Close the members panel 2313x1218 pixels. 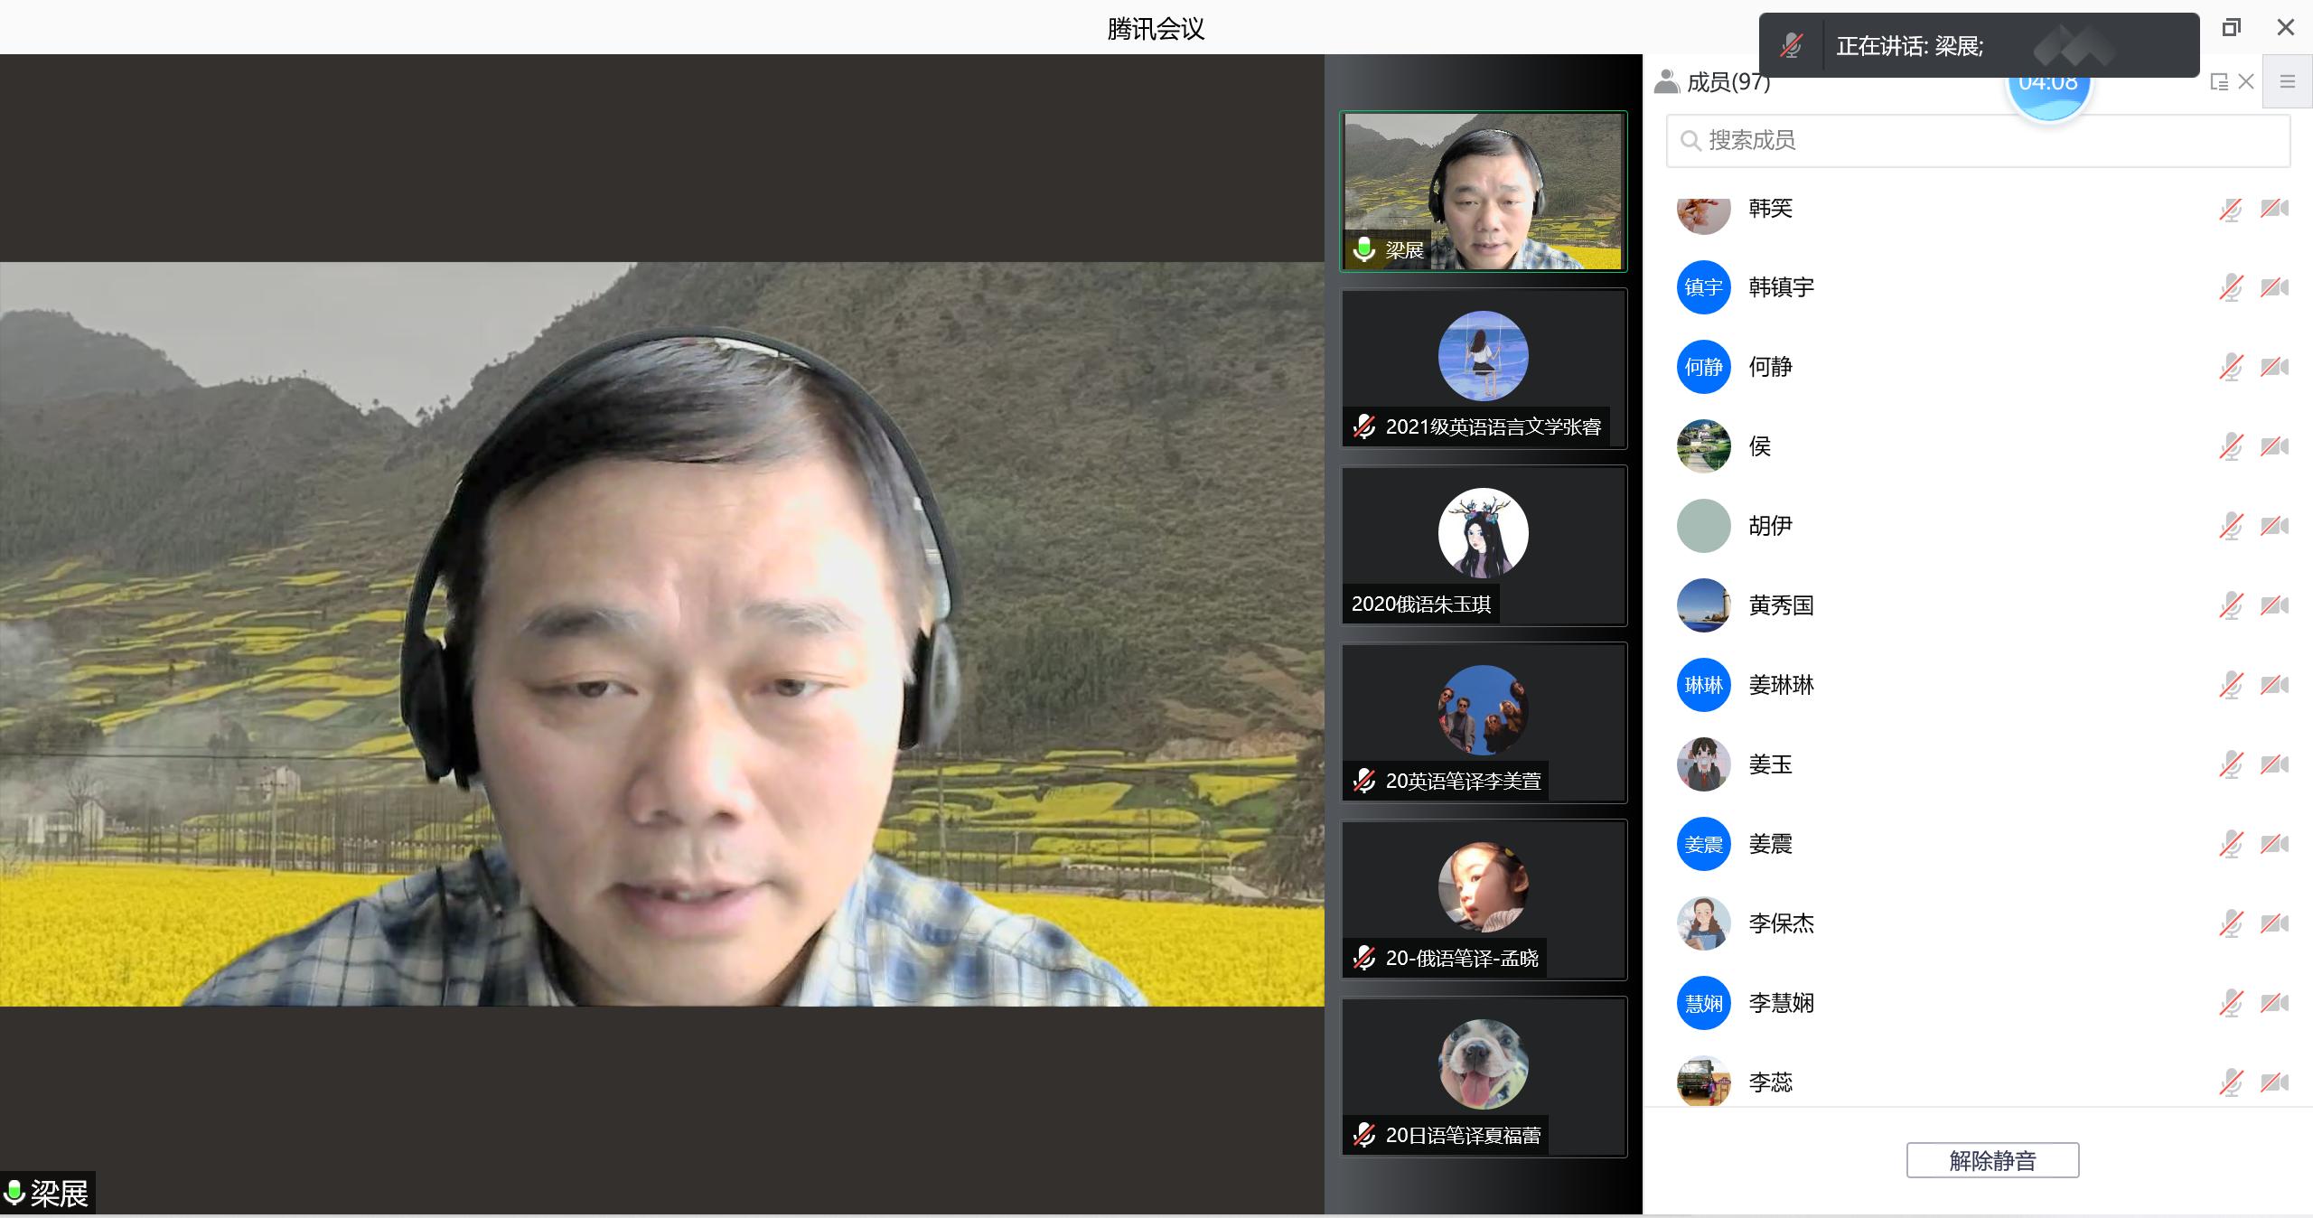tap(2246, 82)
